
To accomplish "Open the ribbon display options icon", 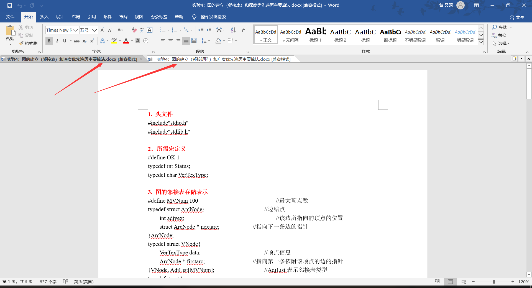I will [x=476, y=5].
